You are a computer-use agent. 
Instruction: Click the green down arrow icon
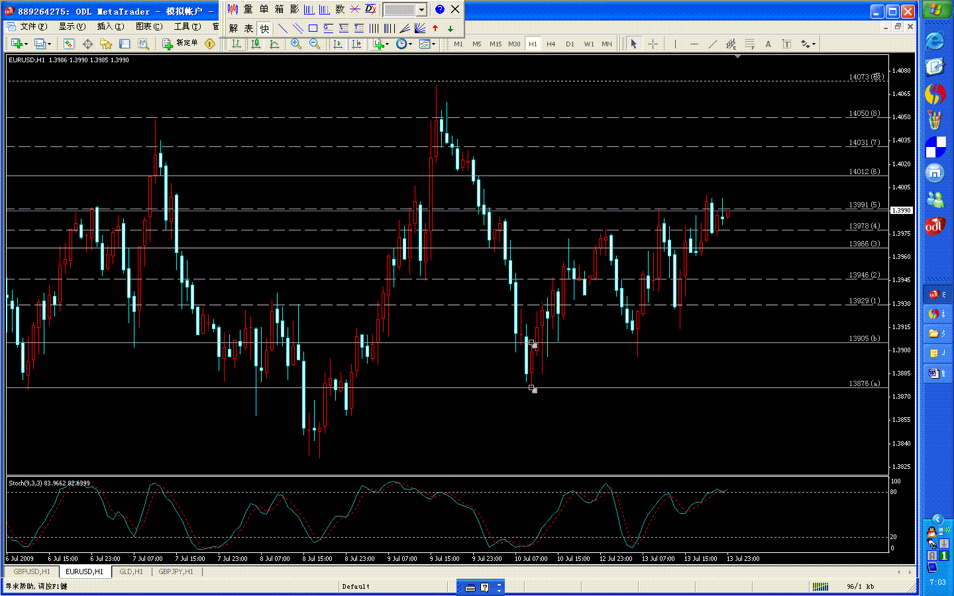pos(450,28)
